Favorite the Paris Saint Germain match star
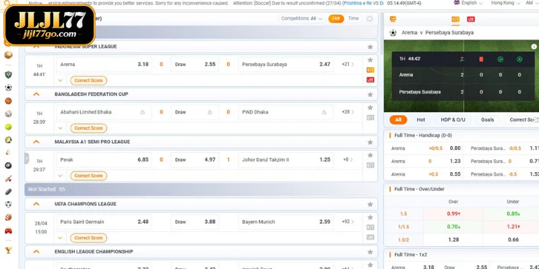539x269 pixels. coord(370,217)
